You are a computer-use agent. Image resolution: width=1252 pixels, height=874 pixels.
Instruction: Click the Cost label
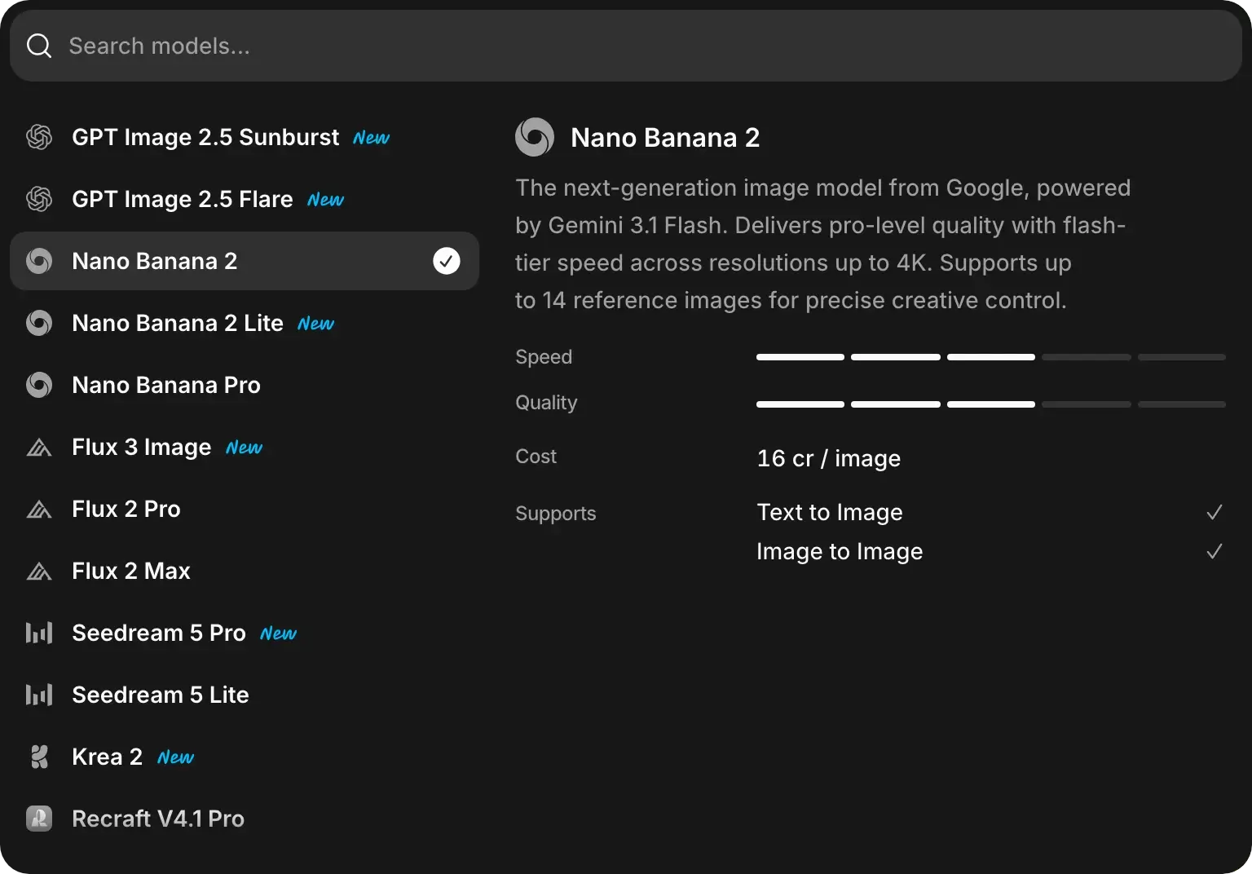[536, 457]
